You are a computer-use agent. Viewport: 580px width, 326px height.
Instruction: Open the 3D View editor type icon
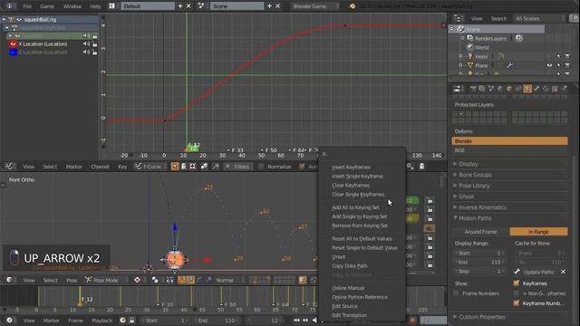[x=9, y=280]
